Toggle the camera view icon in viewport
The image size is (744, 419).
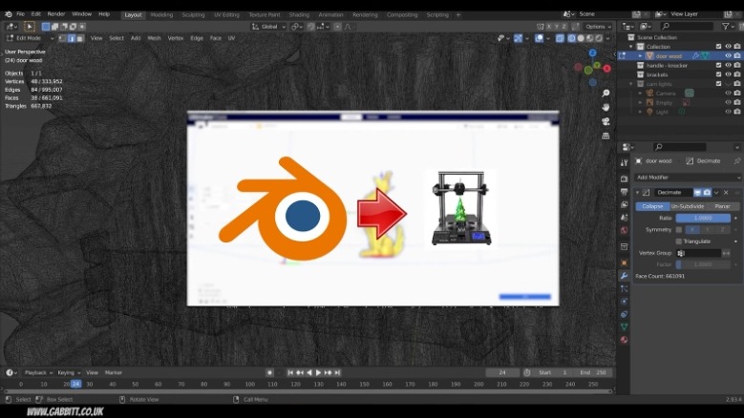pos(606,120)
